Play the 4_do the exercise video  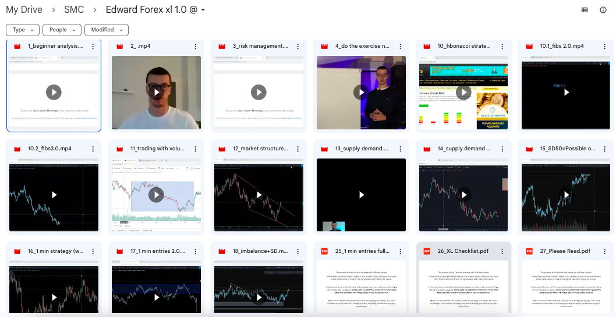(x=361, y=92)
